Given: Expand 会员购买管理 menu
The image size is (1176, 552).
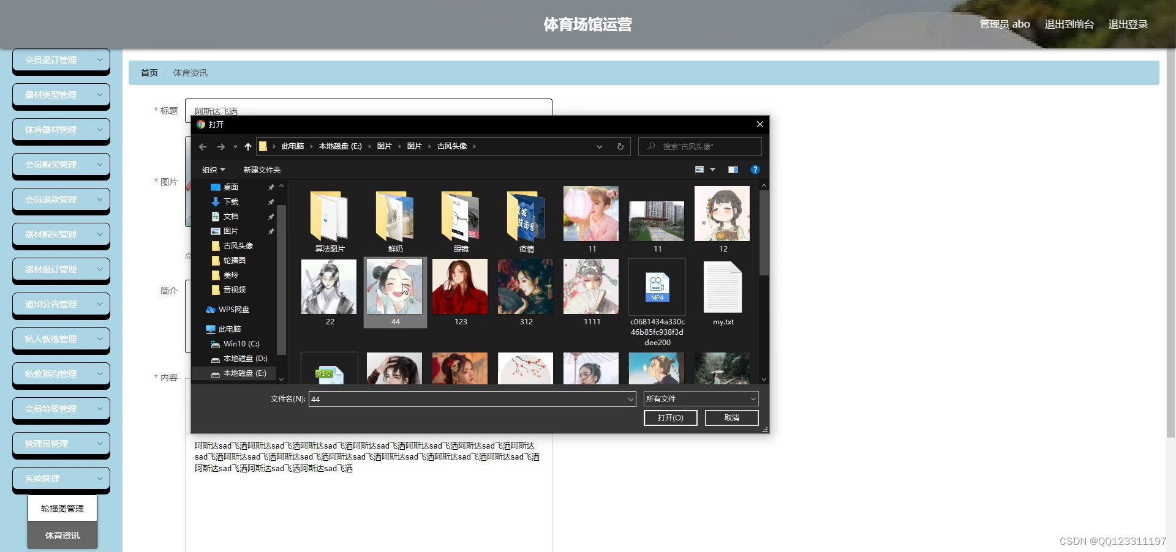Looking at the screenshot, I should point(61,165).
